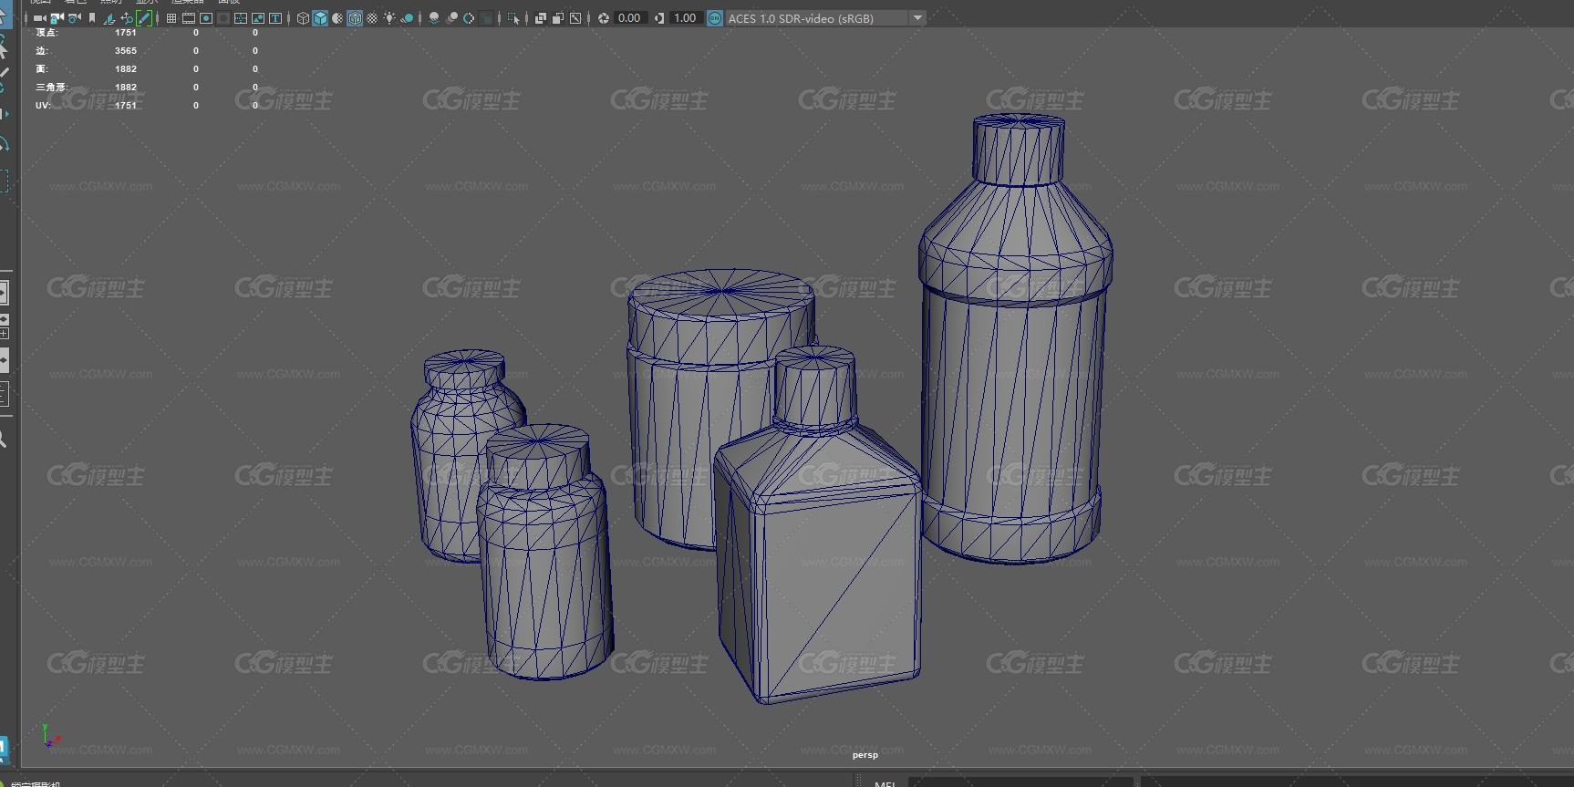Toggle the viewport Grid display

point(171,18)
